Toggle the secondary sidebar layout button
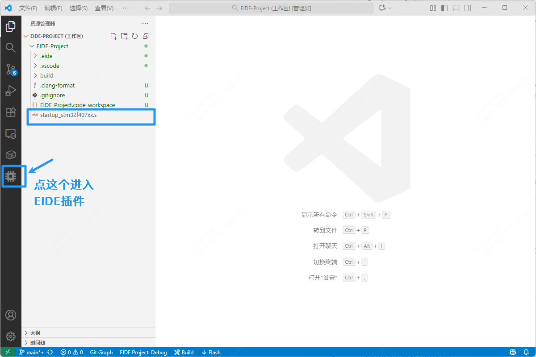This screenshot has width=536, height=357. pos(467,8)
